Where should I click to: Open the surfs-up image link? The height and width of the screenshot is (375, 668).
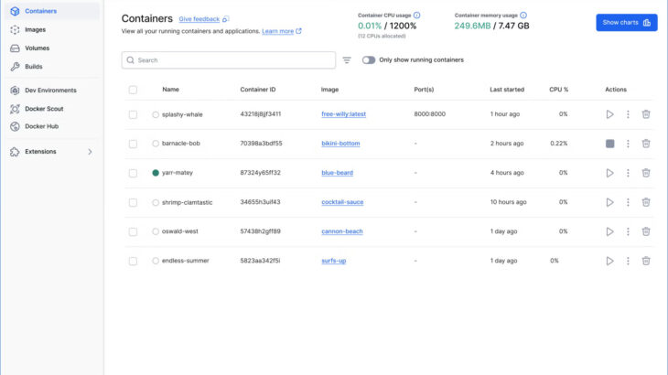[334, 261]
